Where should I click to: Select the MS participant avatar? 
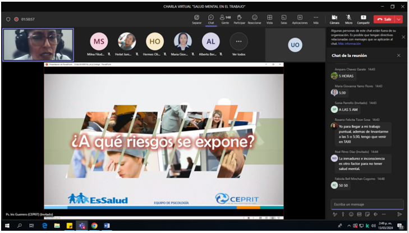99,42
